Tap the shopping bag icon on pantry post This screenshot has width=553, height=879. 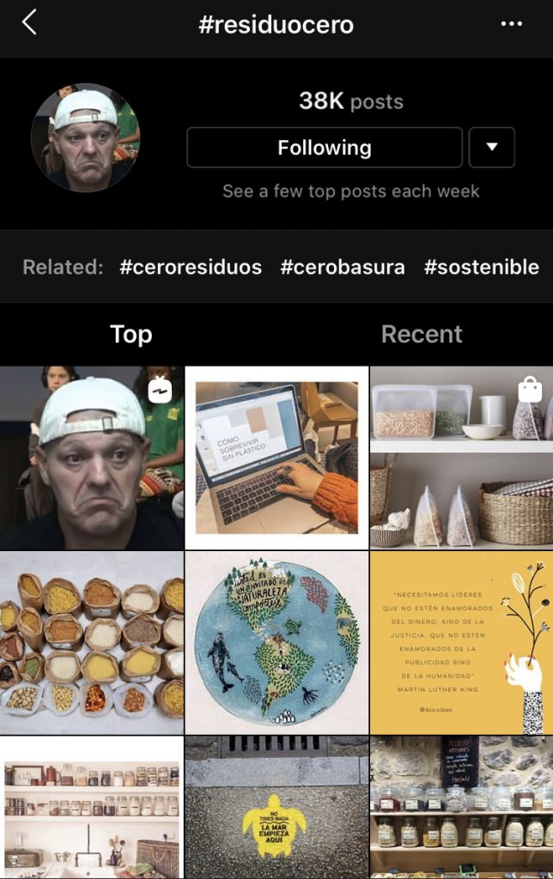(x=530, y=390)
